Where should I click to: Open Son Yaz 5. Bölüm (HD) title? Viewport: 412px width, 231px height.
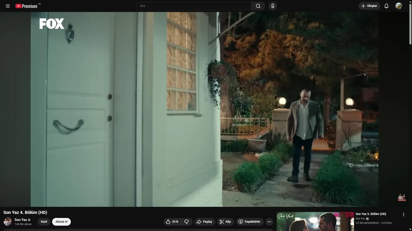point(371,214)
